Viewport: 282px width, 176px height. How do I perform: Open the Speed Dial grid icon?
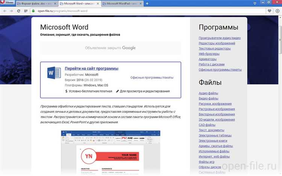(x=26, y=11)
